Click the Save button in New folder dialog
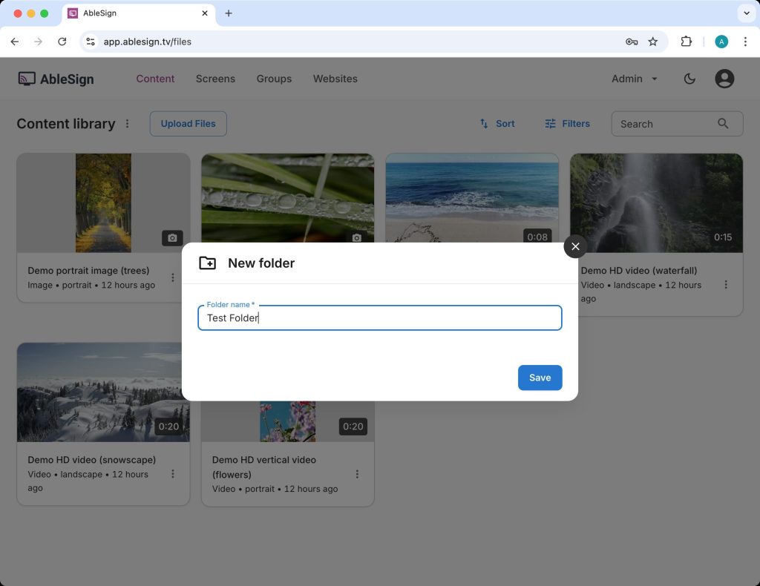The image size is (760, 586). pos(540,378)
